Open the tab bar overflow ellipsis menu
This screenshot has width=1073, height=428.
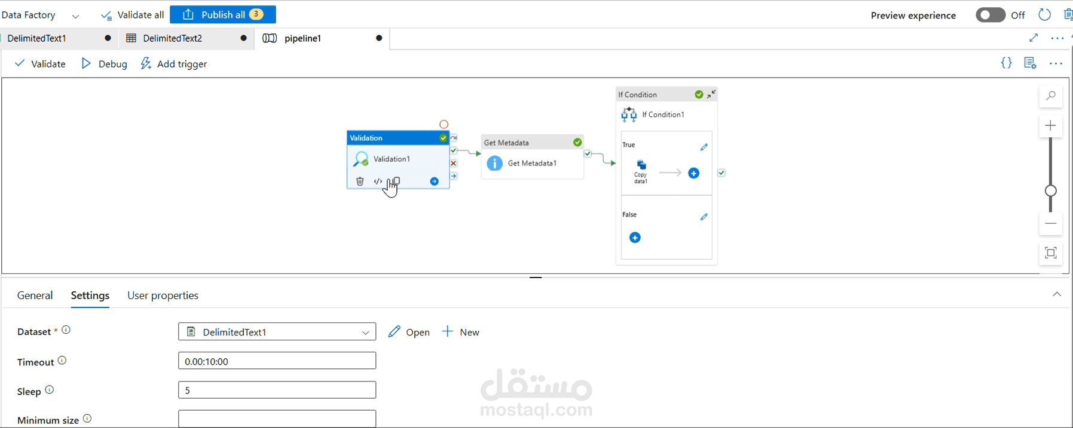(x=1057, y=38)
